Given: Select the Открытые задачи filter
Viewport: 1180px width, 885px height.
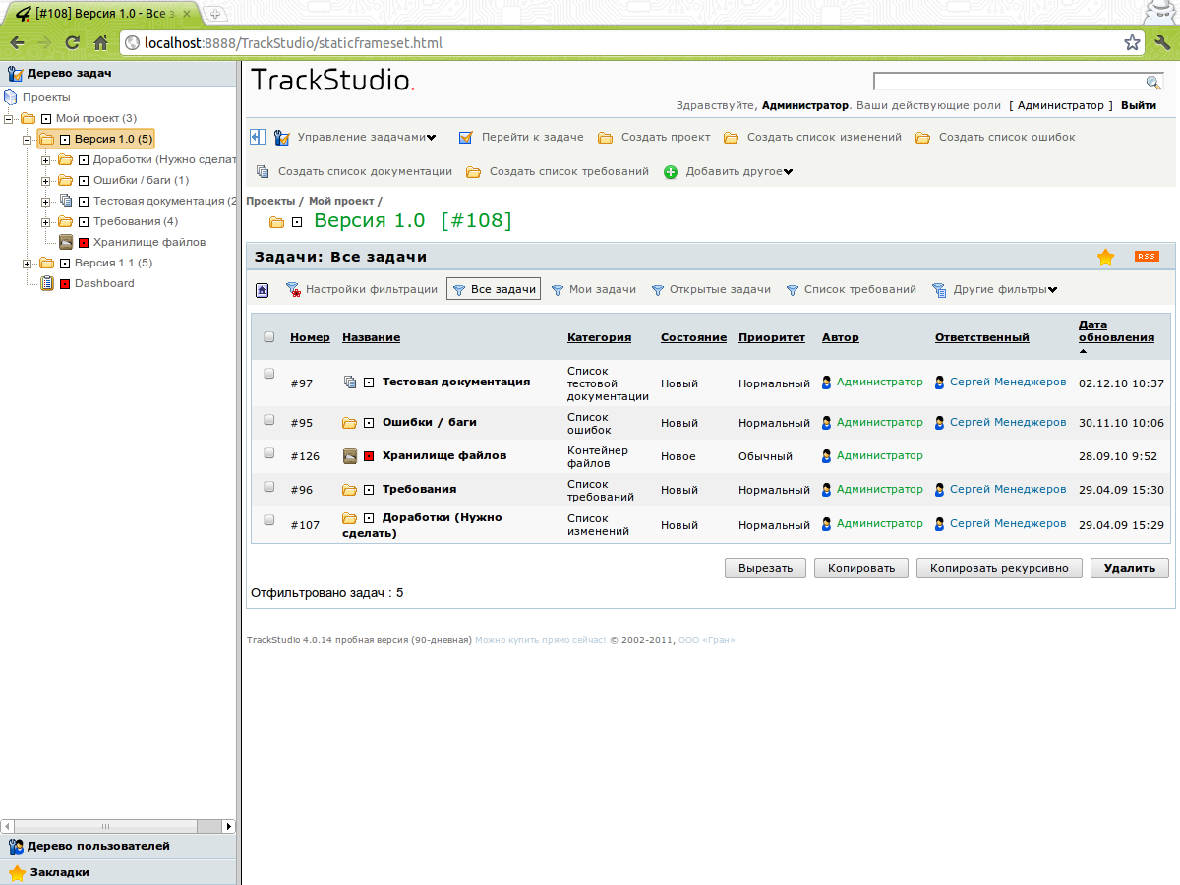Looking at the screenshot, I should (x=711, y=290).
